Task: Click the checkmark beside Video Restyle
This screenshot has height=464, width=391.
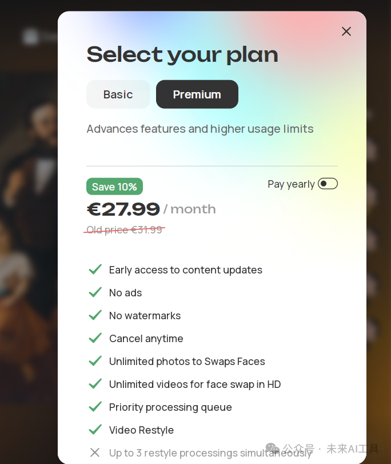Action: click(x=95, y=430)
